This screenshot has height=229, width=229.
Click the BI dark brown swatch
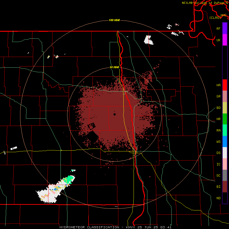[225, 187]
